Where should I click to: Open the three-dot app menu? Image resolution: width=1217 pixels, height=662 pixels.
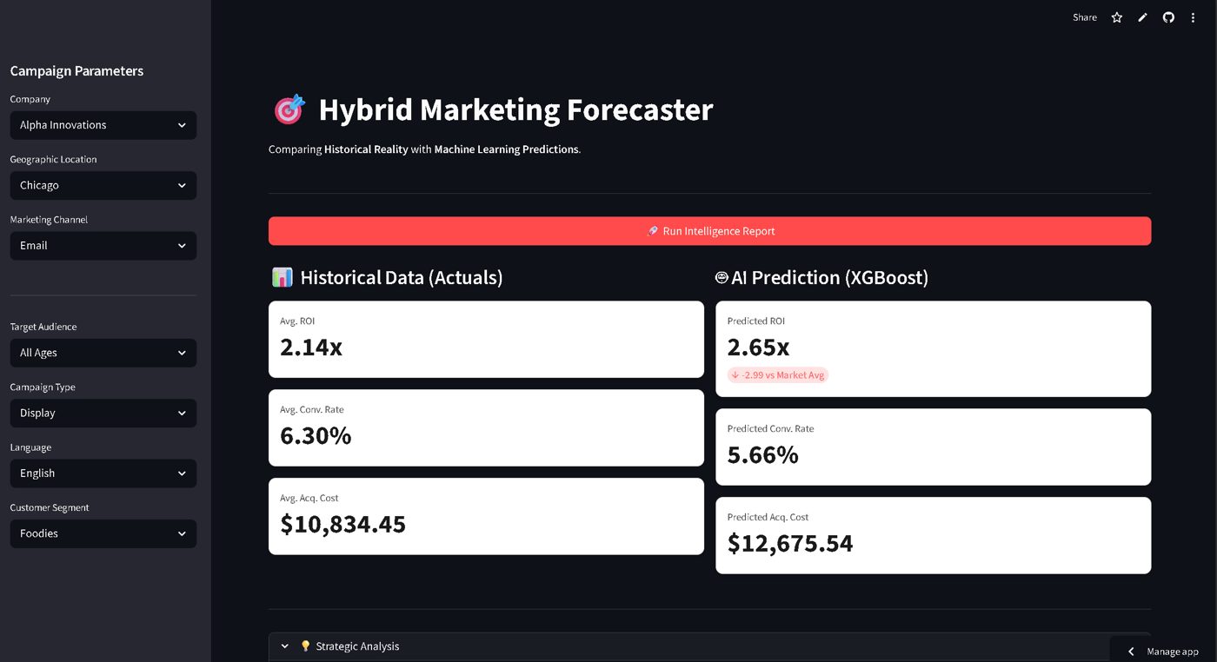(x=1193, y=17)
